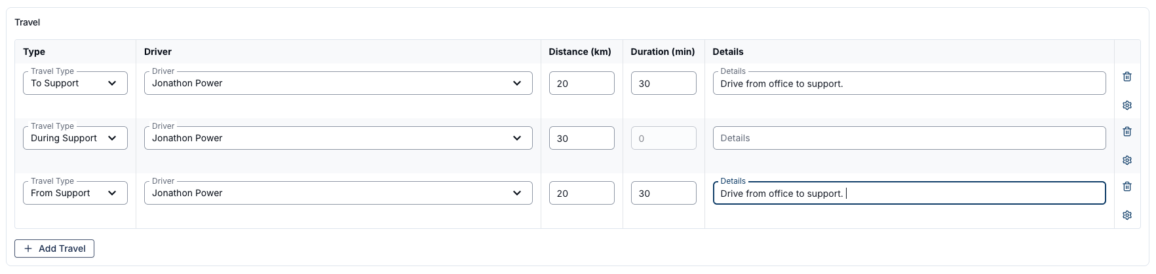Delete the From Support travel row

[1127, 186]
